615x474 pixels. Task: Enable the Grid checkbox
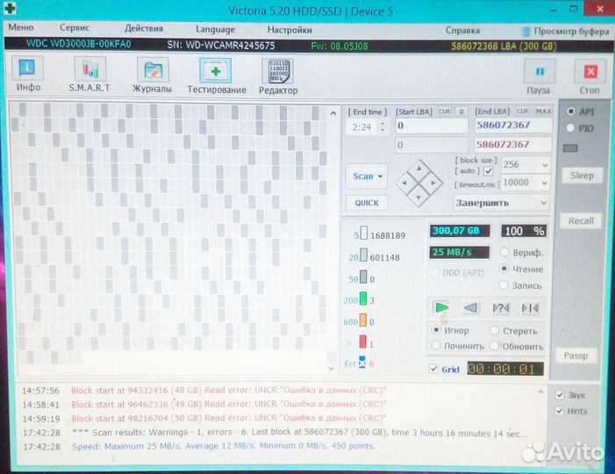(434, 370)
